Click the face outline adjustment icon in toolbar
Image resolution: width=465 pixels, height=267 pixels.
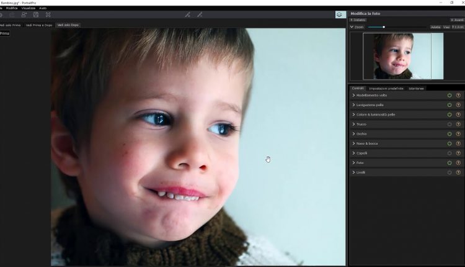[x=48, y=14]
